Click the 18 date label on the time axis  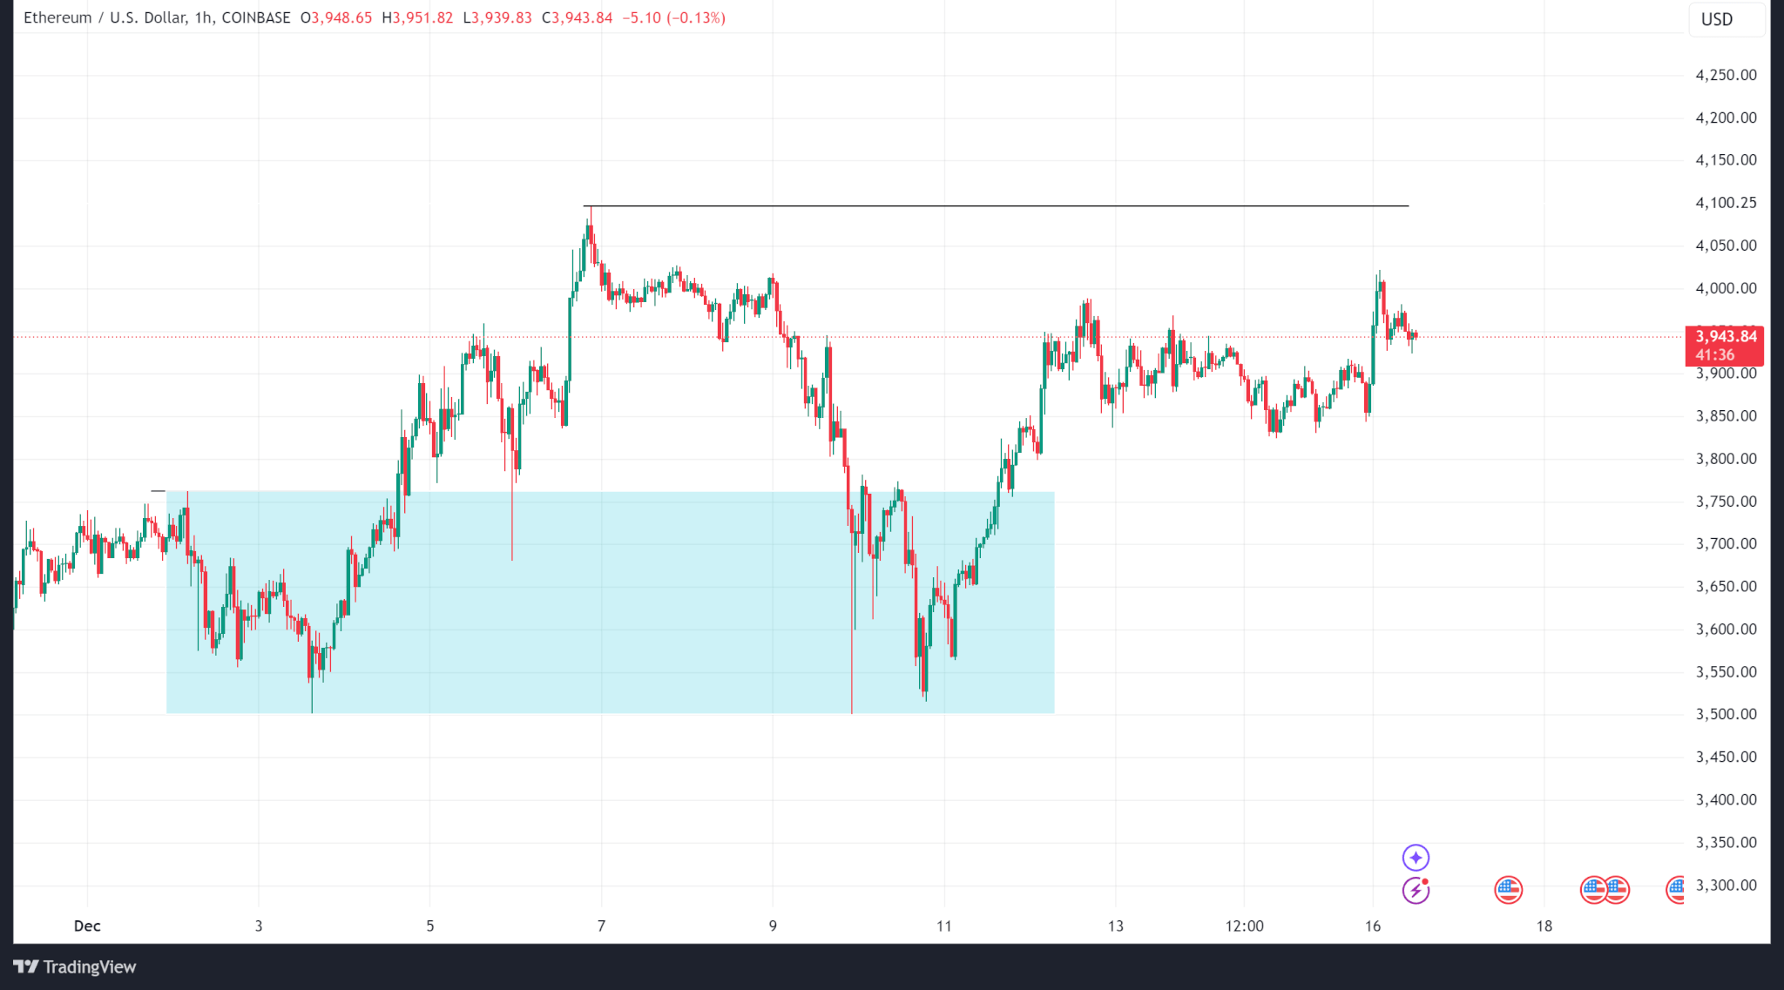point(1544,926)
